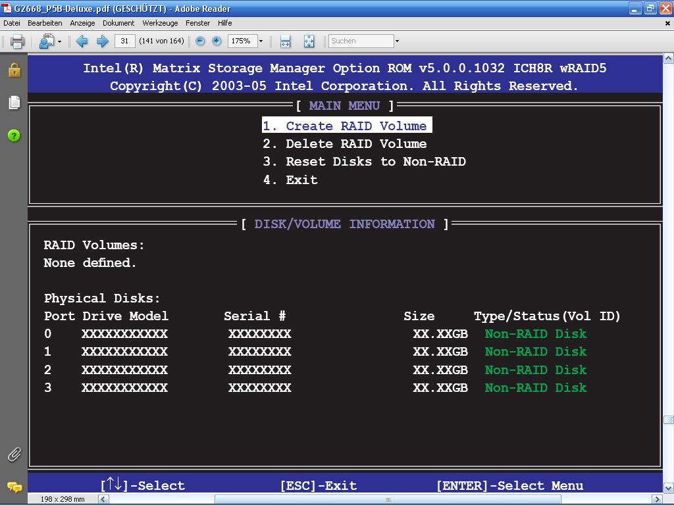Click the 4. Exit menu text
The height and width of the screenshot is (505, 674).
pyautogui.click(x=290, y=180)
